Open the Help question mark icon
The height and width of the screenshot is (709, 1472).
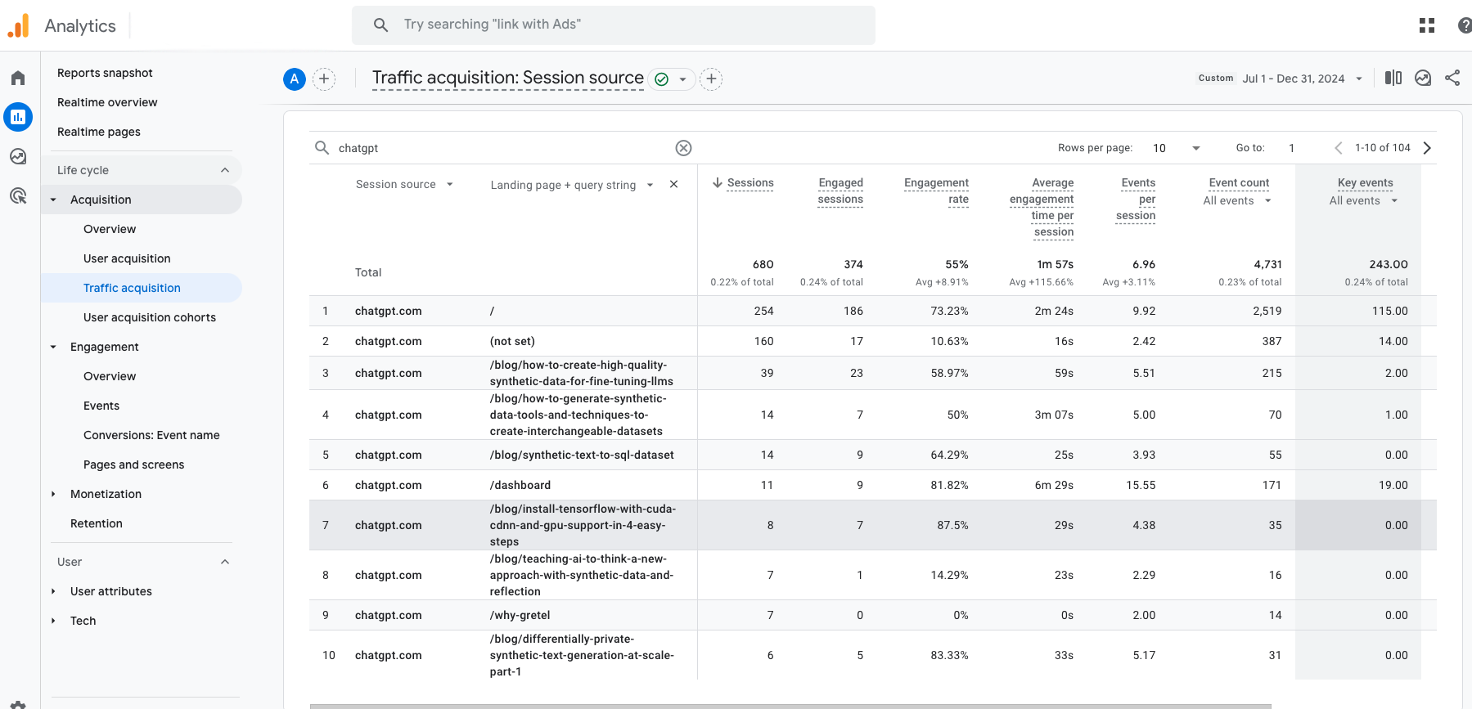1464,25
